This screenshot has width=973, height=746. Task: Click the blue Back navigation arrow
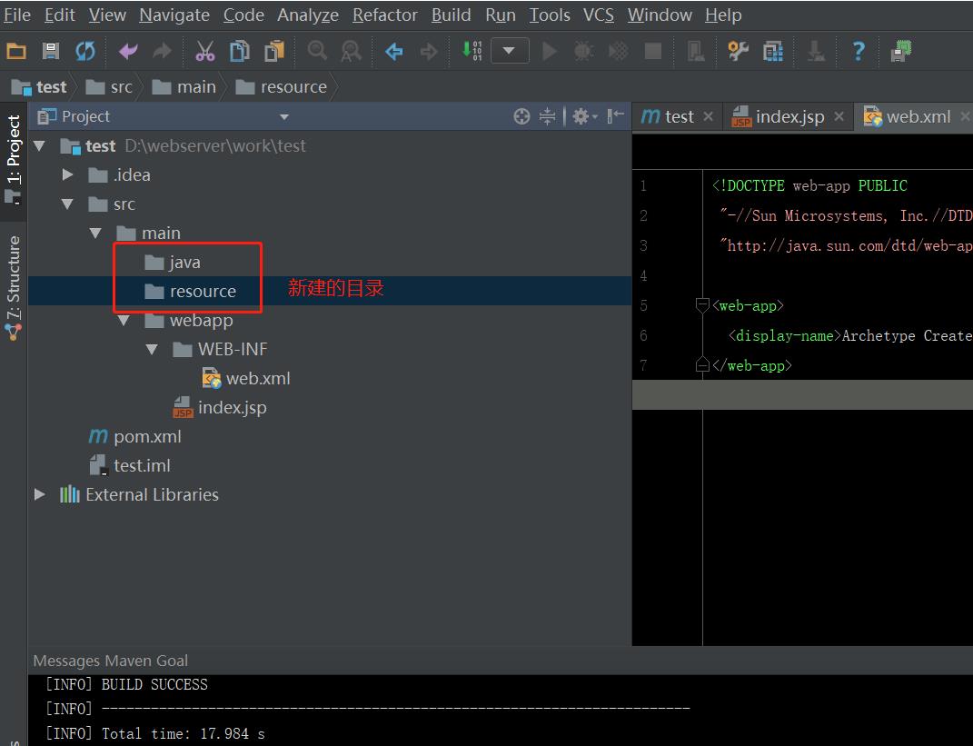tap(394, 51)
